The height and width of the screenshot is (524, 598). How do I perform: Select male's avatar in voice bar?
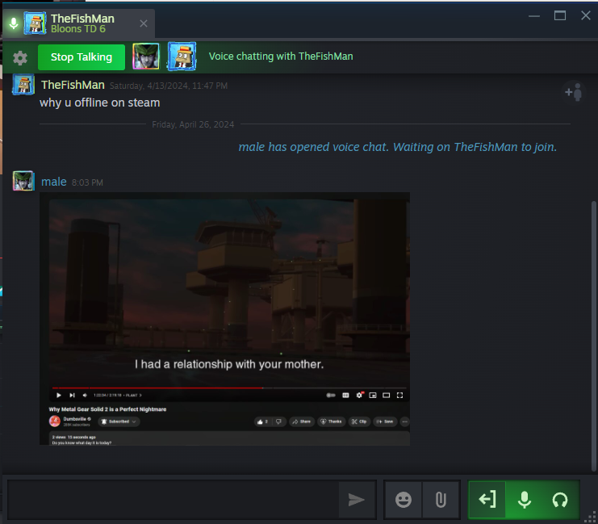pyautogui.click(x=146, y=57)
